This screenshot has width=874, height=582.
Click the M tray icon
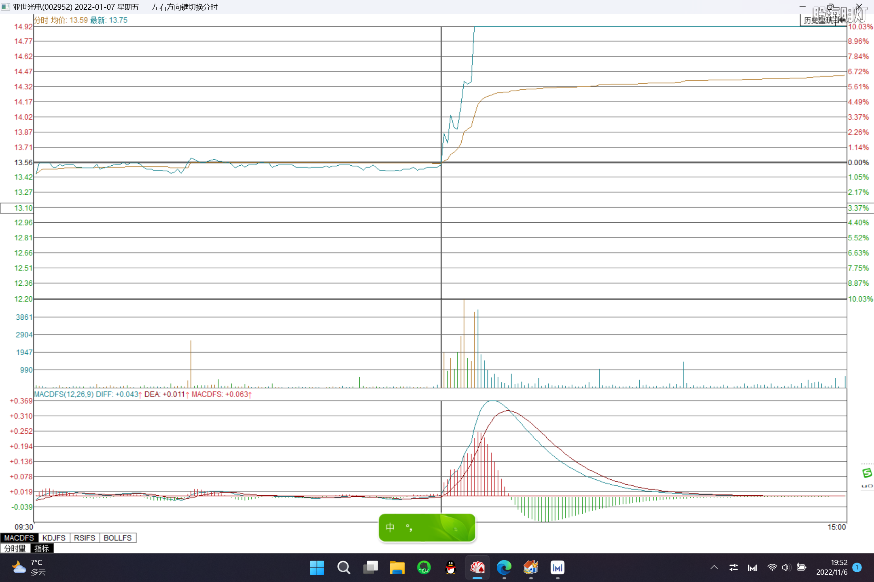click(x=752, y=568)
